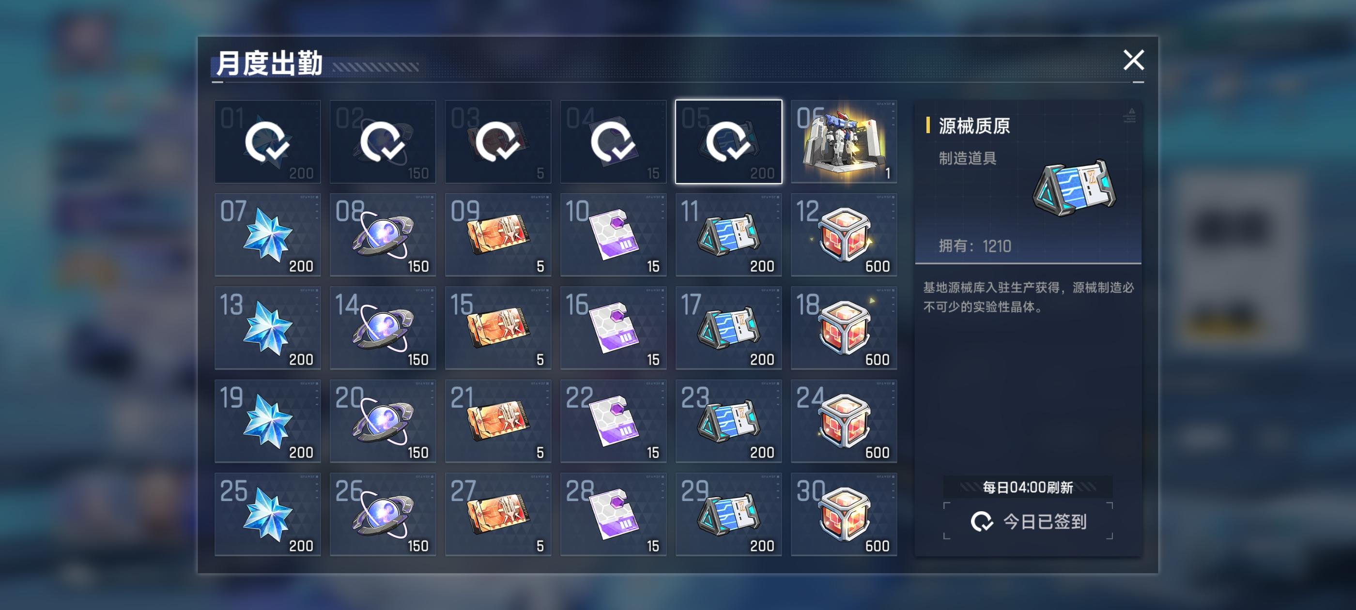Select day 10 purple chip reward

pos(613,235)
